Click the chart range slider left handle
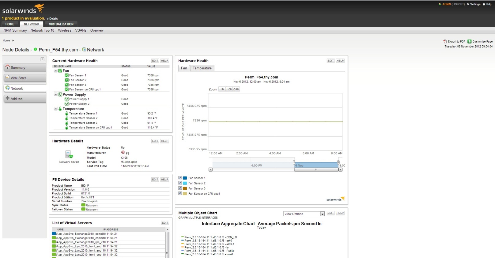This screenshot has height=258, width=495. coord(294,162)
